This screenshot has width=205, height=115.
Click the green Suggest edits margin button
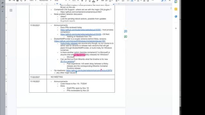(126, 37)
